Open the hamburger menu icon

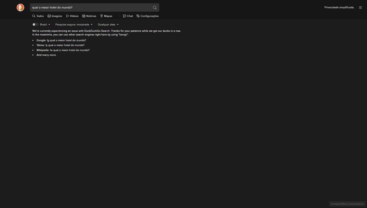[360, 7]
